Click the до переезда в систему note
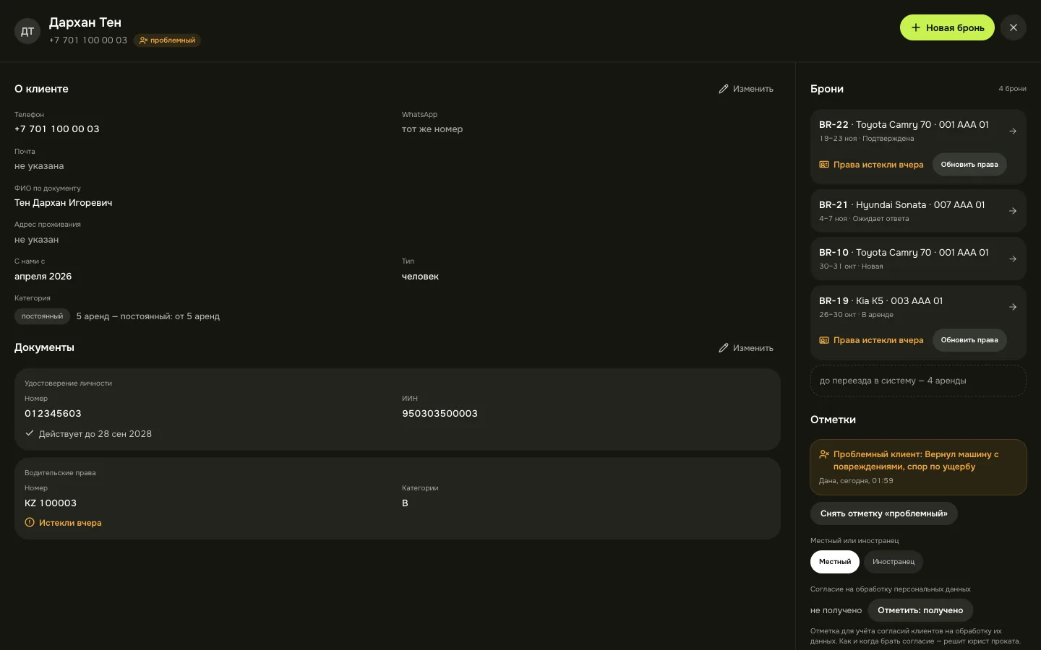Screen dimensions: 1041x650 (x=918, y=381)
